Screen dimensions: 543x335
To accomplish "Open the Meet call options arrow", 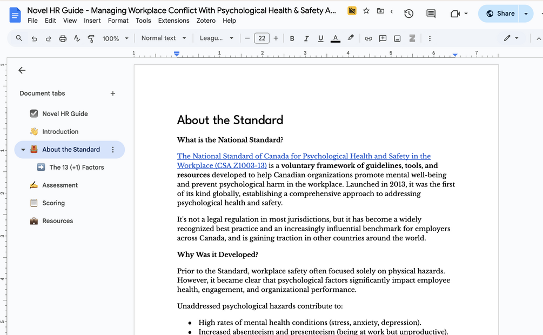I will pyautogui.click(x=466, y=14).
